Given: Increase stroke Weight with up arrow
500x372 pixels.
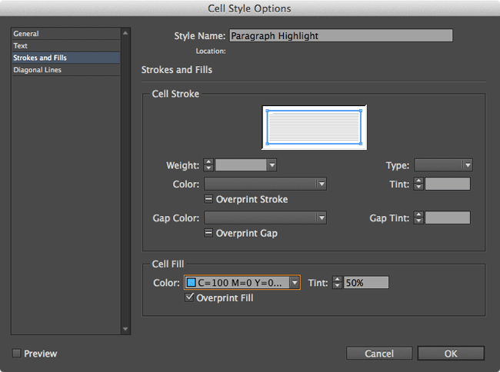Looking at the screenshot, I should tap(208, 162).
